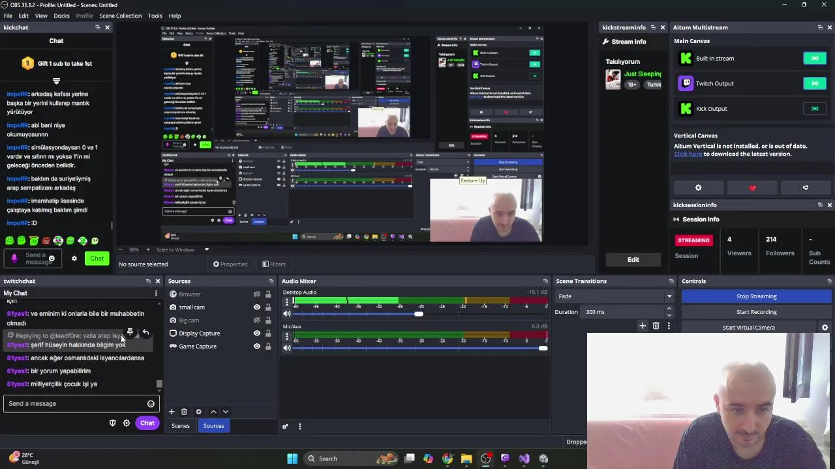The width and height of the screenshot is (835, 469).
Task: Mute Mic/Aux speaker icon
Action: click(286, 348)
